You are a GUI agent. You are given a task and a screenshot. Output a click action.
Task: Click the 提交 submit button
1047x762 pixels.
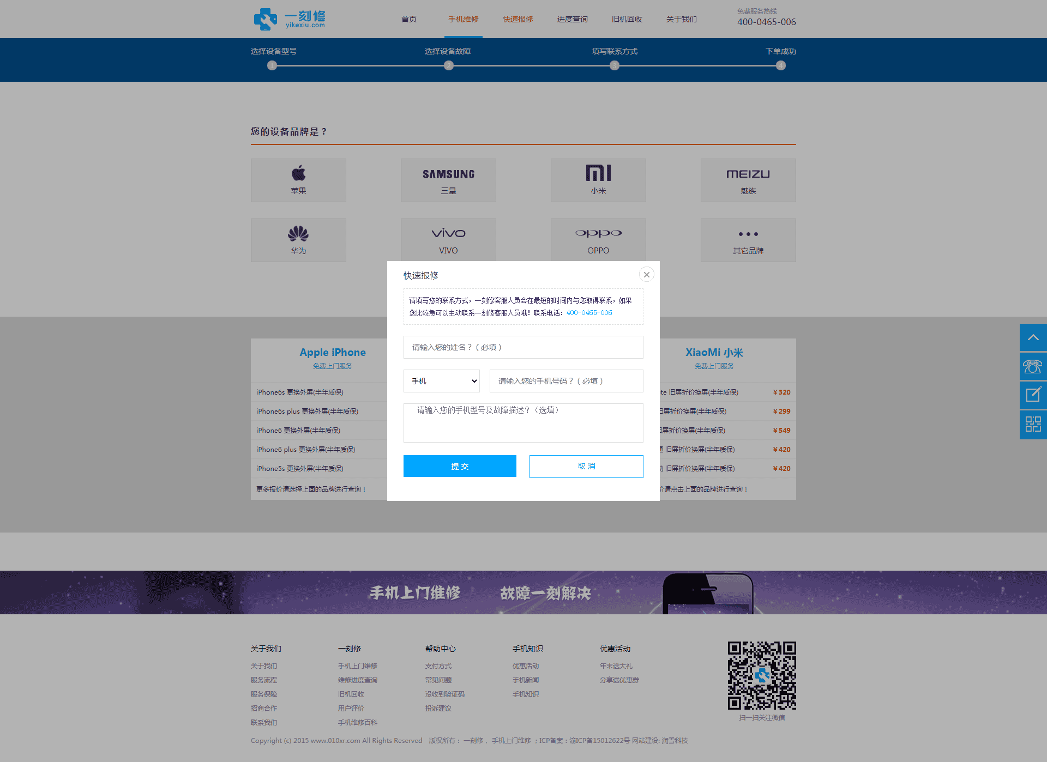[x=460, y=466]
